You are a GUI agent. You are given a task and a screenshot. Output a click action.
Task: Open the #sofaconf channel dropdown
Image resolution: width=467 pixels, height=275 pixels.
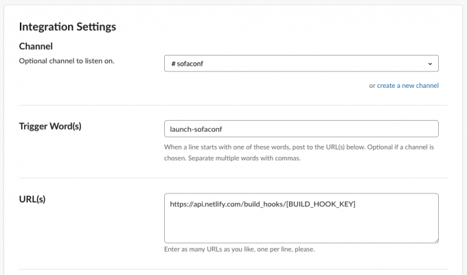point(301,63)
